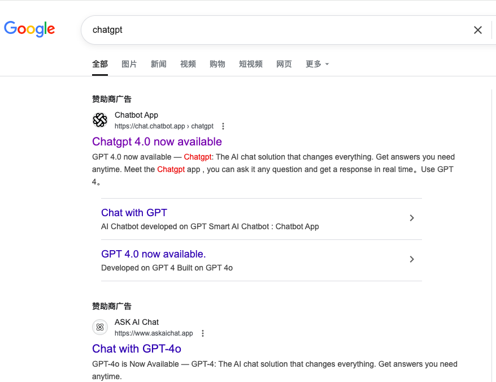Expand the 更多 dropdown
Image resolution: width=496 pixels, height=382 pixels.
coord(317,64)
